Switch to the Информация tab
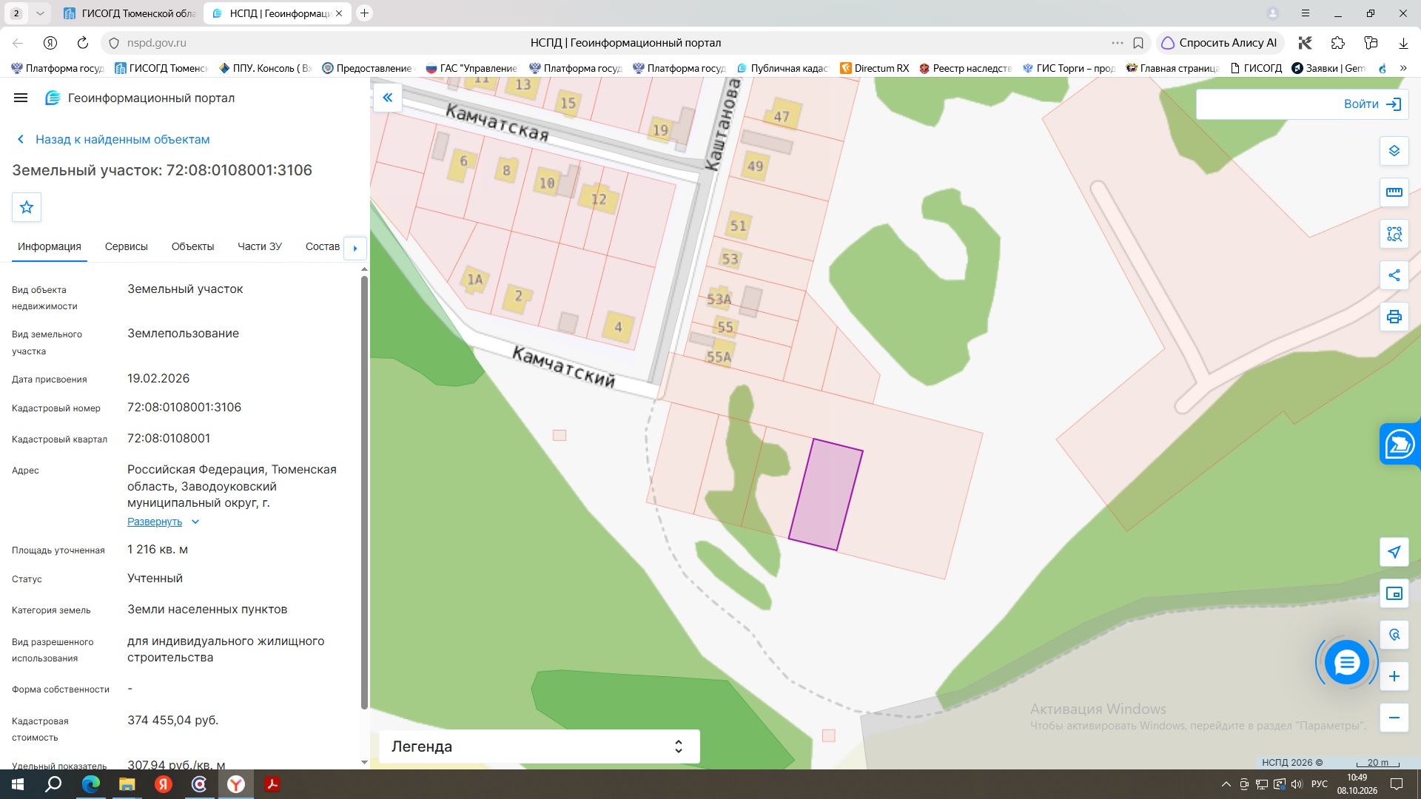Viewport: 1421px width, 799px height. coord(50,246)
